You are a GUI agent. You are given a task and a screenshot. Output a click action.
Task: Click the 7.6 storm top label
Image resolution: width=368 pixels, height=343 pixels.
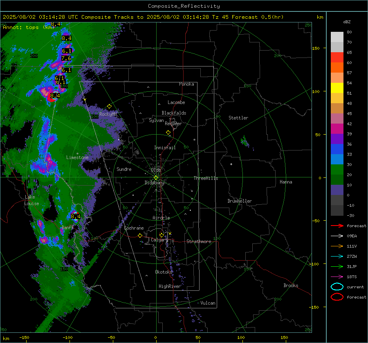(66, 58)
